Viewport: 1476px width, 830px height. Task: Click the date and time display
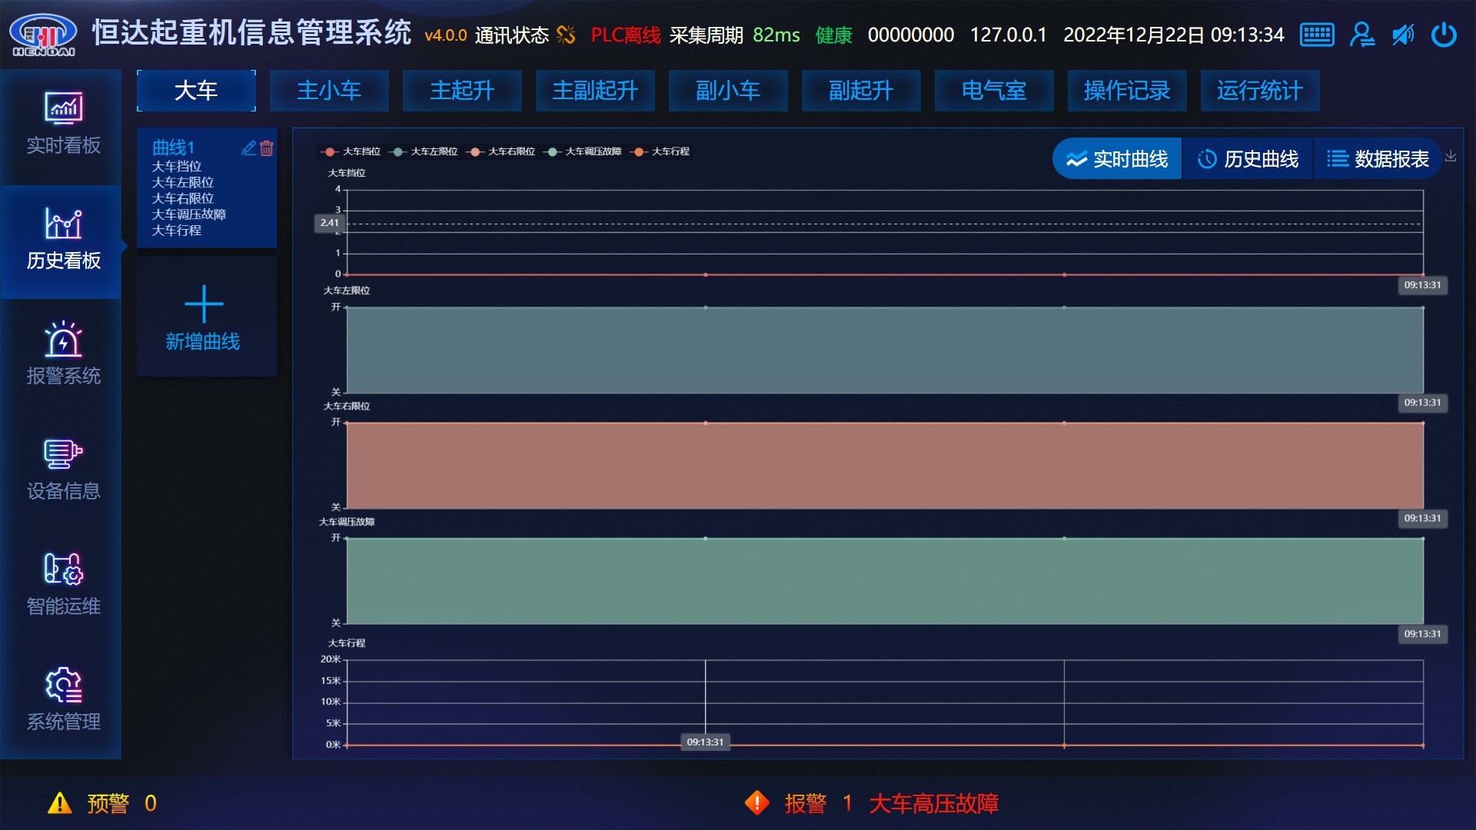(1174, 35)
